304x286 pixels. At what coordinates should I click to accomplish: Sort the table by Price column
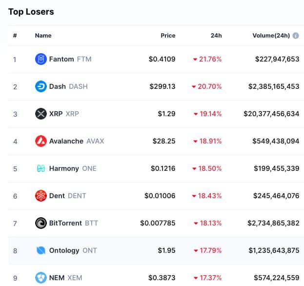pos(168,36)
